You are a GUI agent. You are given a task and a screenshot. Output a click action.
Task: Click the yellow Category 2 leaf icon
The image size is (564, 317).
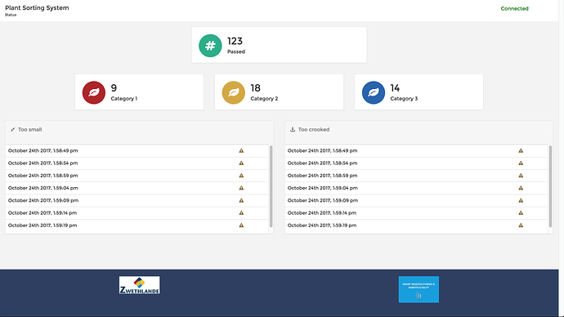(234, 92)
